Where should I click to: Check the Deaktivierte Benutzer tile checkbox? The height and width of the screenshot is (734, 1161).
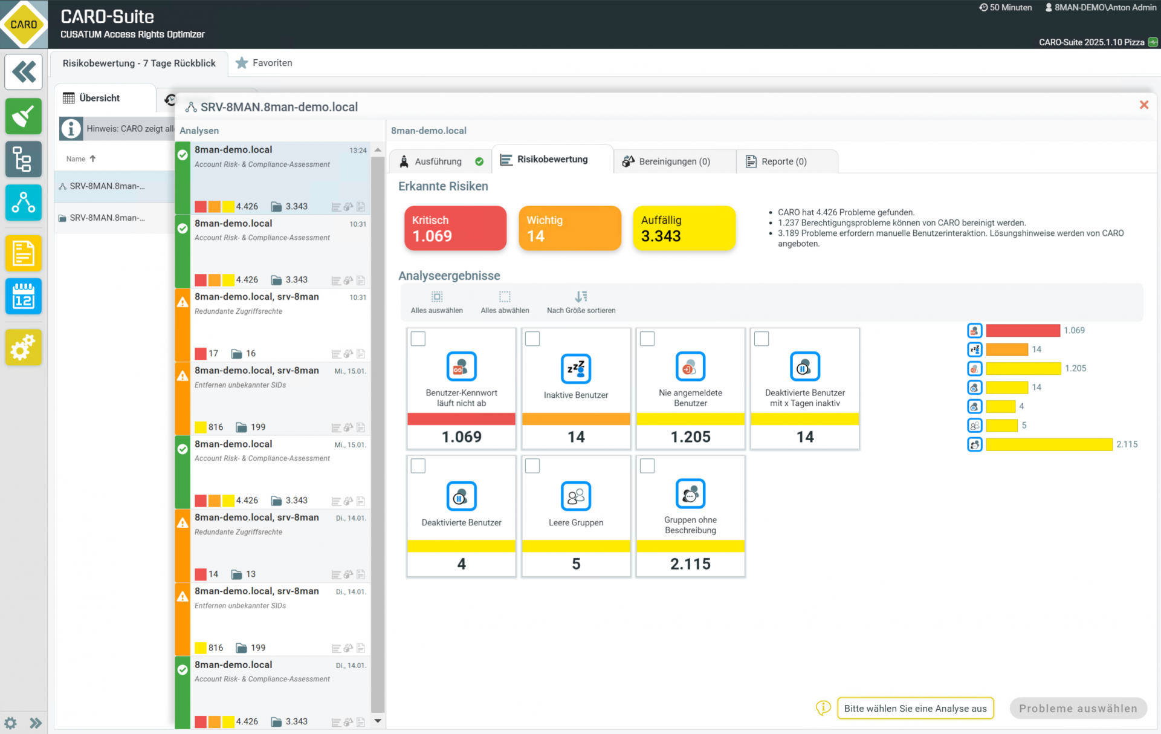[418, 466]
